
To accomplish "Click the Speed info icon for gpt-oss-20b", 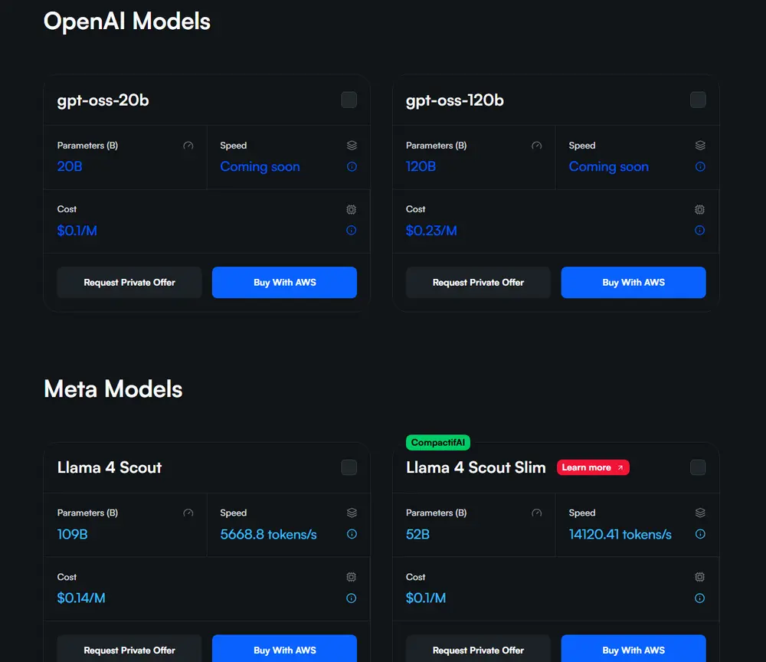I will [352, 166].
